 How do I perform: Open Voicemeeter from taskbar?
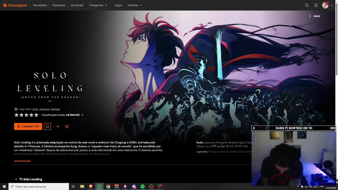[117, 187]
